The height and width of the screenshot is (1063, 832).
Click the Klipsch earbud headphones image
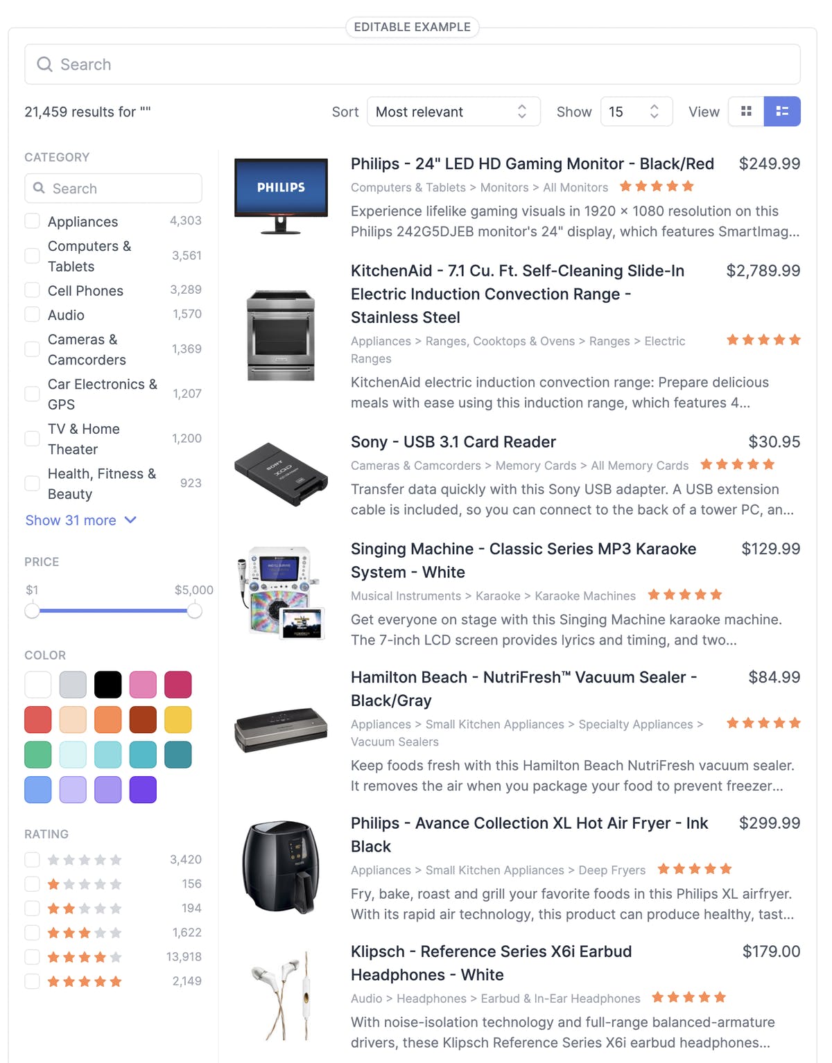click(x=281, y=996)
